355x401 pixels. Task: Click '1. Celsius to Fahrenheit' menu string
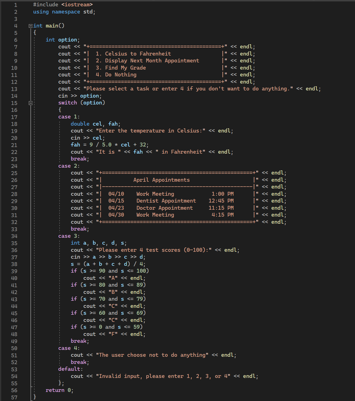pos(133,54)
